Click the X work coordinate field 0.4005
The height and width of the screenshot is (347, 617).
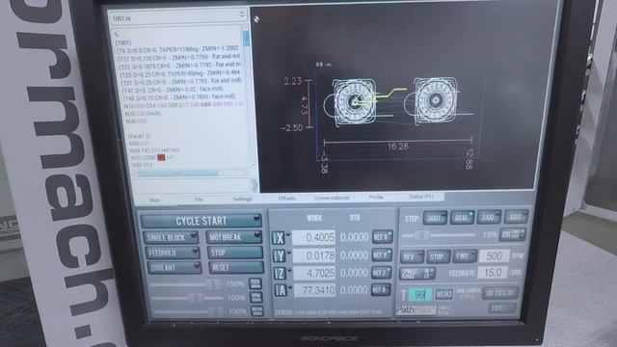coord(313,237)
